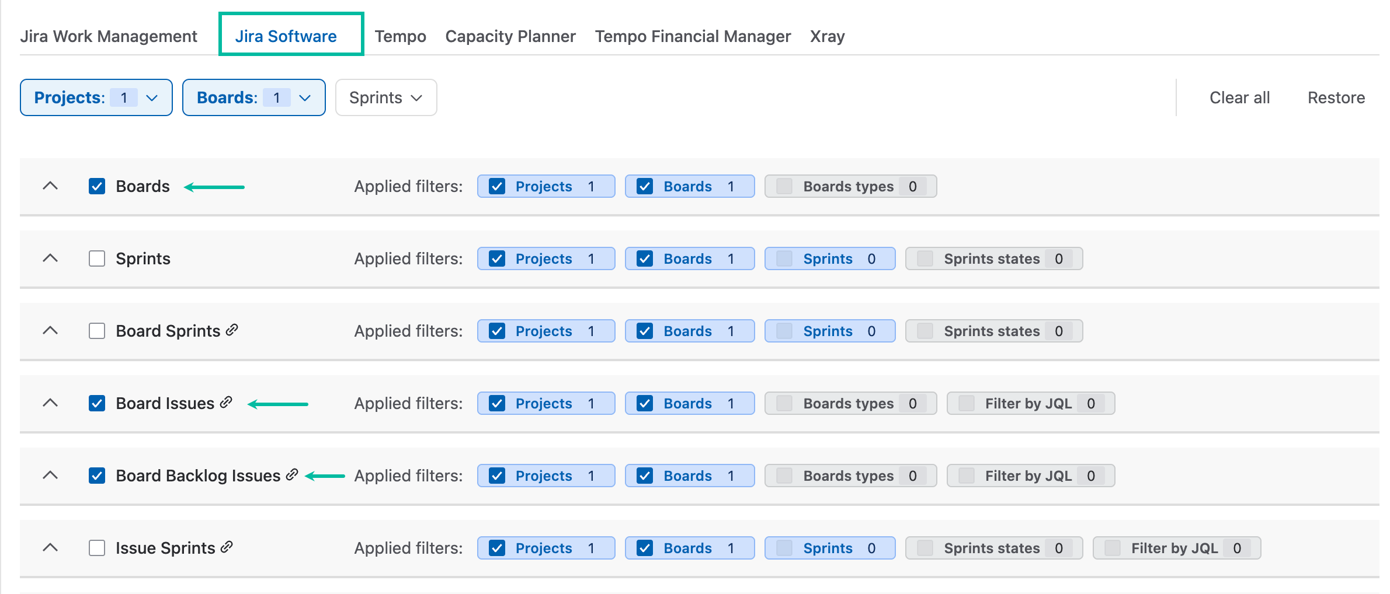Collapse the Issue Sprints row chevron
The image size is (1390, 594).
pos(51,548)
